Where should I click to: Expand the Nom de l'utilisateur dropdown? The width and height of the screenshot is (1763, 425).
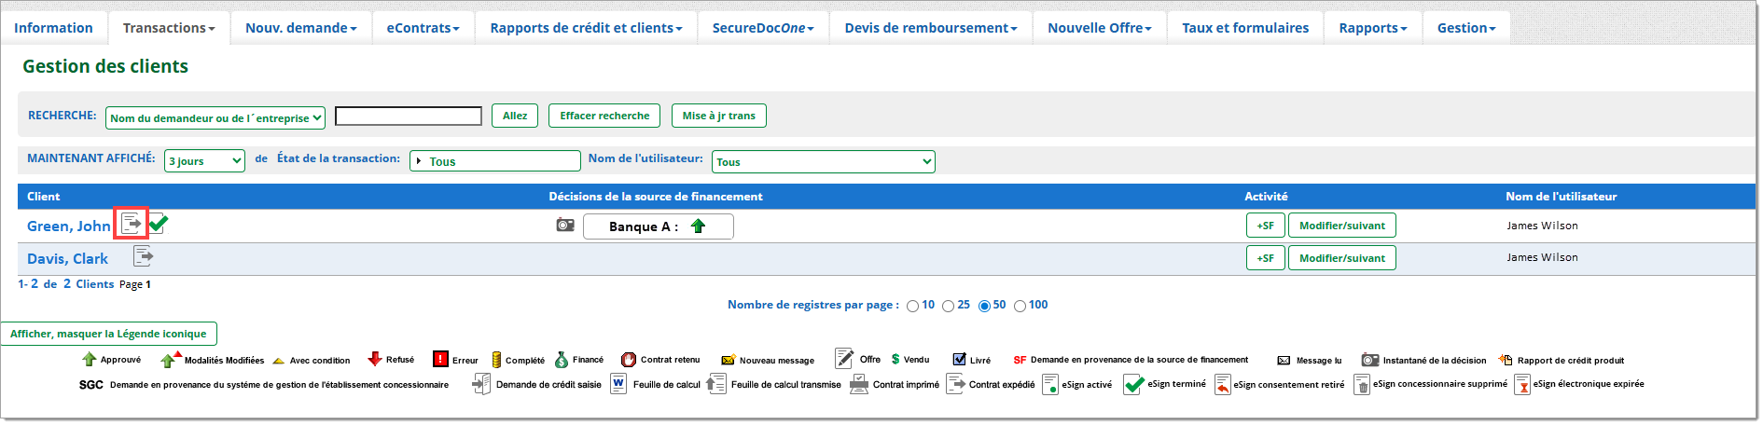[823, 162]
